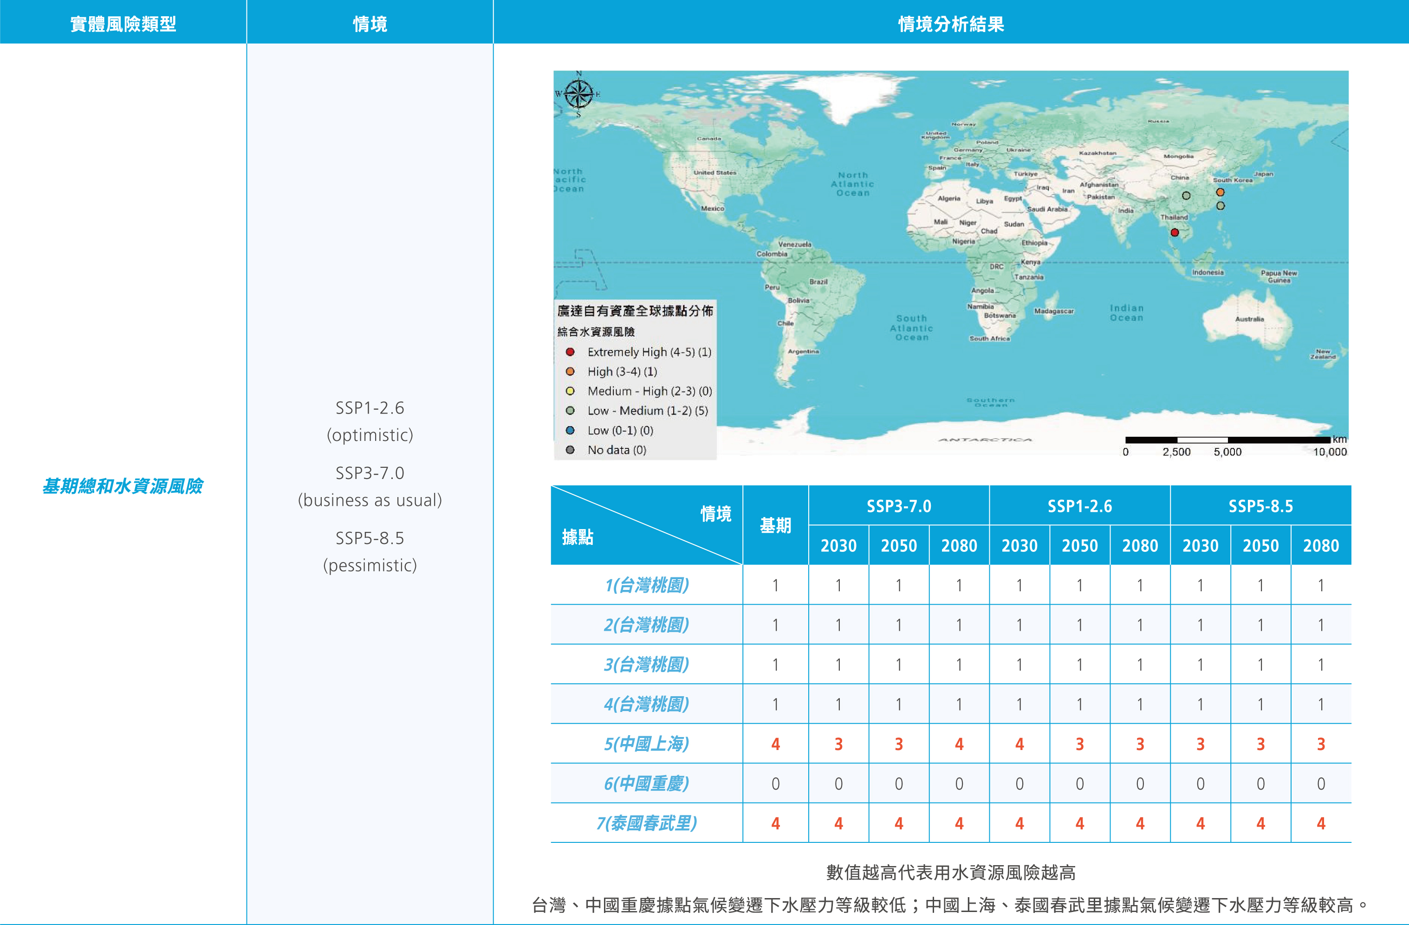The image size is (1409, 925).
Task: Click the No data gray legend dot
Action: [x=570, y=450]
